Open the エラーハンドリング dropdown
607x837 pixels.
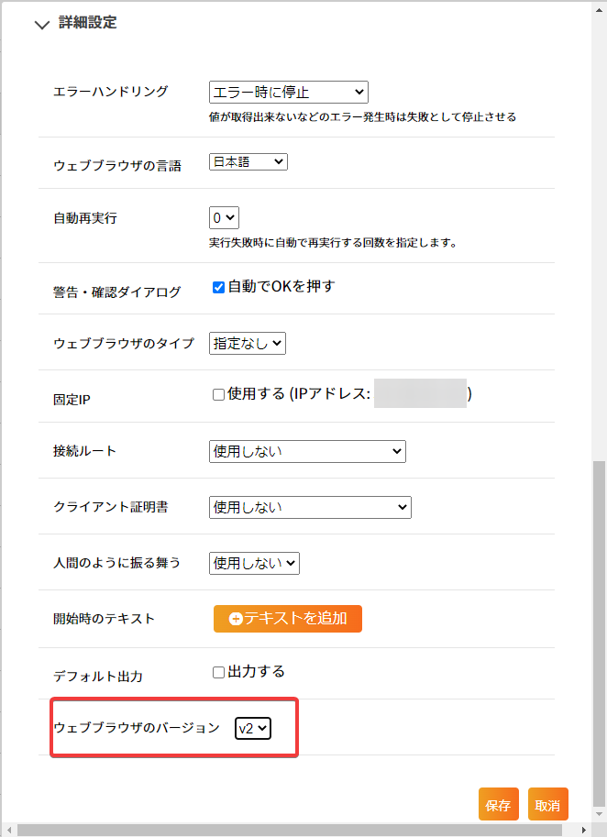coord(288,93)
